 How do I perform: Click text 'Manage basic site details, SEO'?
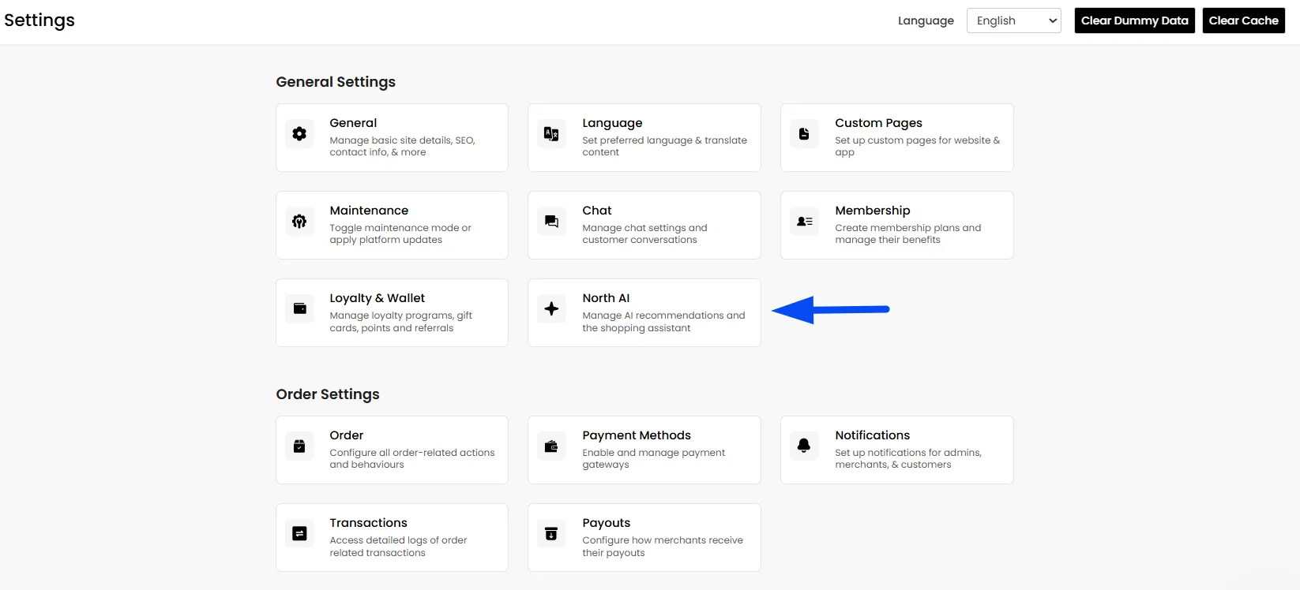coord(402,140)
